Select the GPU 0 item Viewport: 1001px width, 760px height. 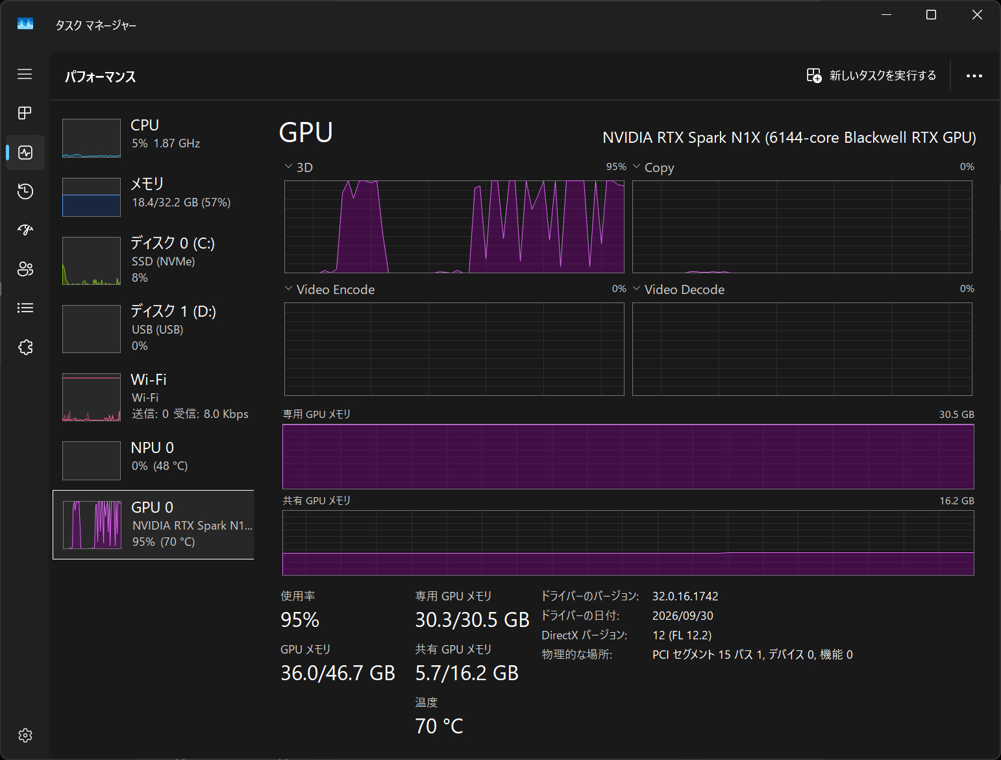click(x=153, y=524)
